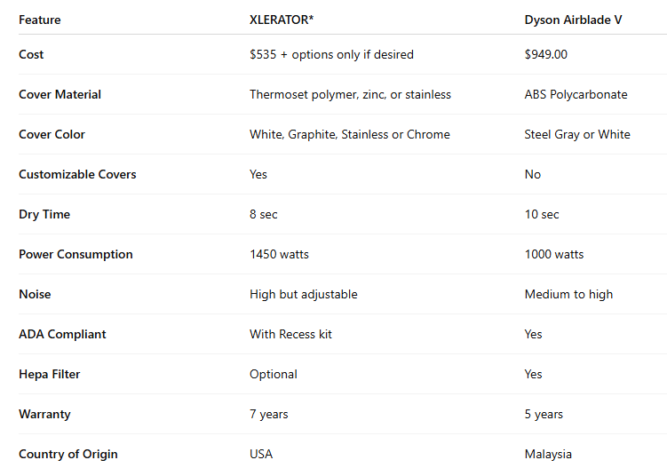Screen dimensions: 667x476
Task: Select the Malaysia country cell
Action: [x=548, y=454]
